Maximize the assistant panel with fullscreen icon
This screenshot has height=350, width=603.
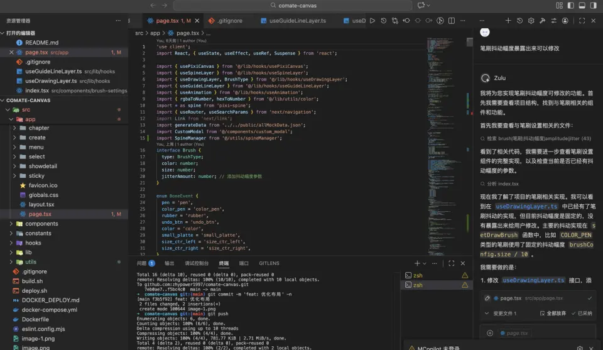coord(582,21)
